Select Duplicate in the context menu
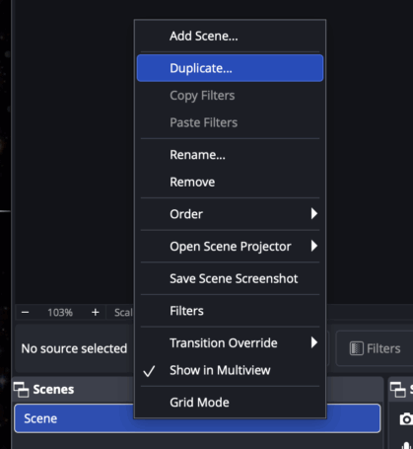 tap(230, 68)
